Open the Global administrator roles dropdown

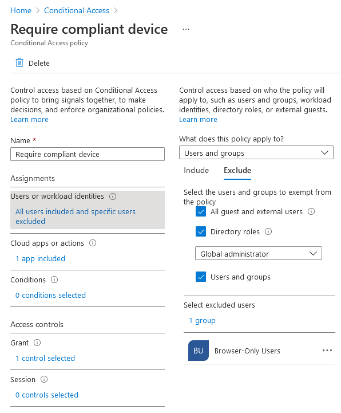259,253
